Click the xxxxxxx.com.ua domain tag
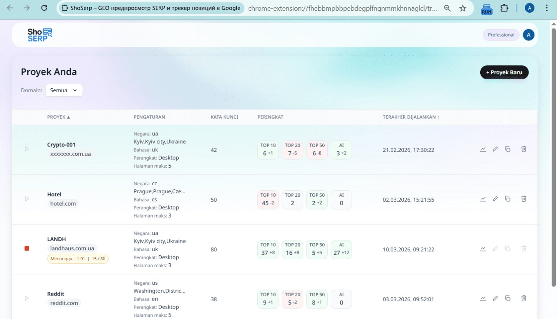 (x=70, y=154)
